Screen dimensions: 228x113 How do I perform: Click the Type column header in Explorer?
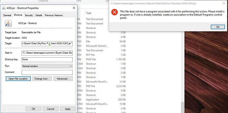click(89, 13)
